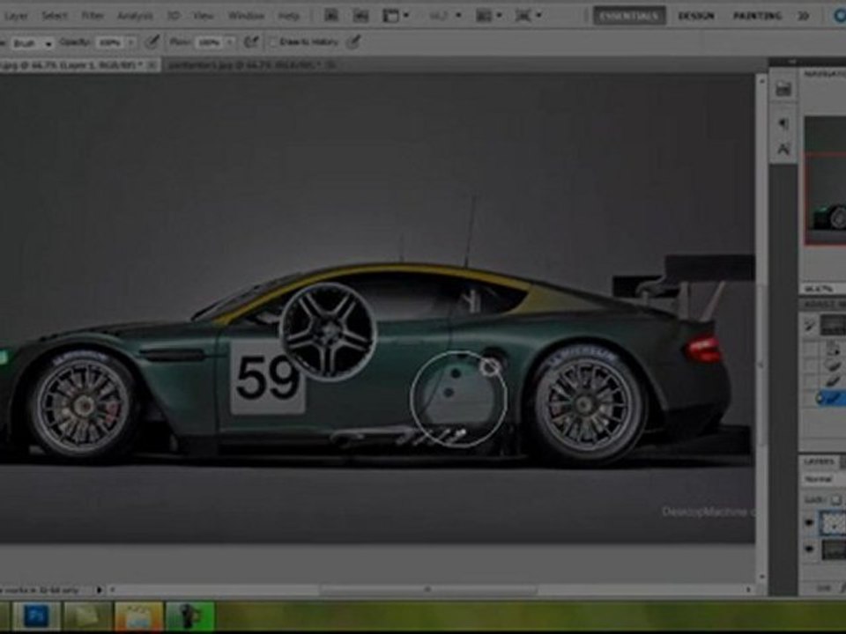
Task: Open the Flow slider arrow
Action: point(230,42)
